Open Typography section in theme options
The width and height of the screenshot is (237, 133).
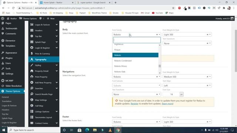(x=44, y=59)
